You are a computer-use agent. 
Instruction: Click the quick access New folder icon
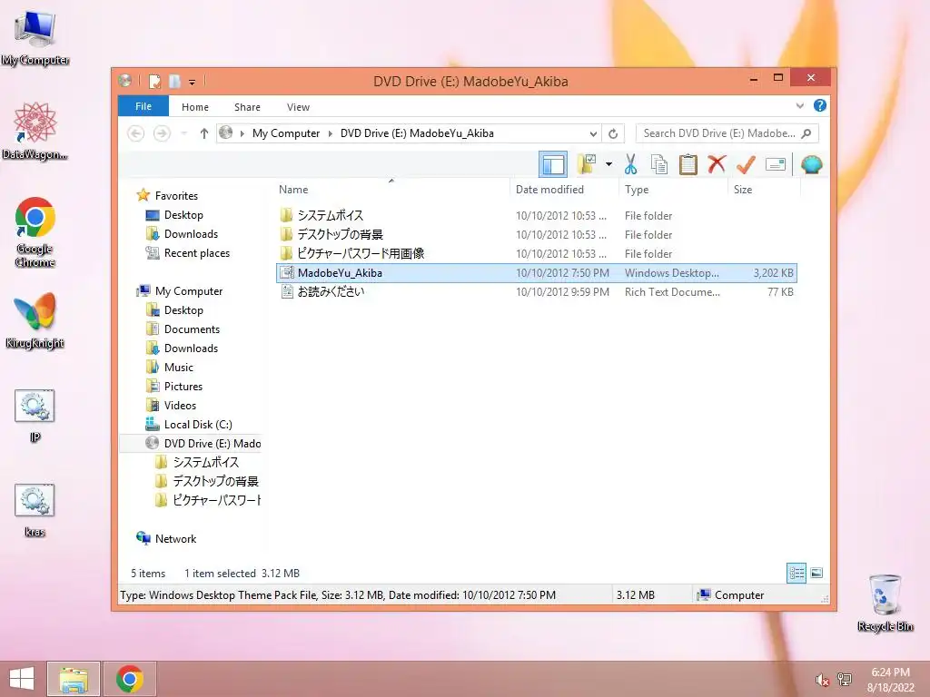pos(174,81)
